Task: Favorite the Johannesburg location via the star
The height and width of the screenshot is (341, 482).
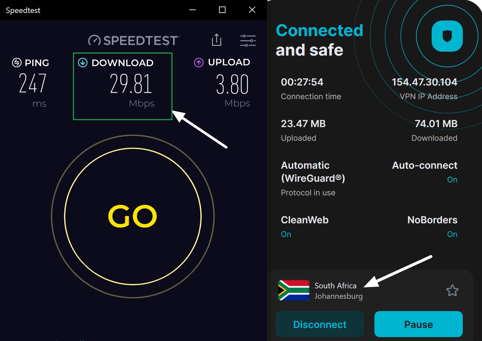Action: coord(452,291)
